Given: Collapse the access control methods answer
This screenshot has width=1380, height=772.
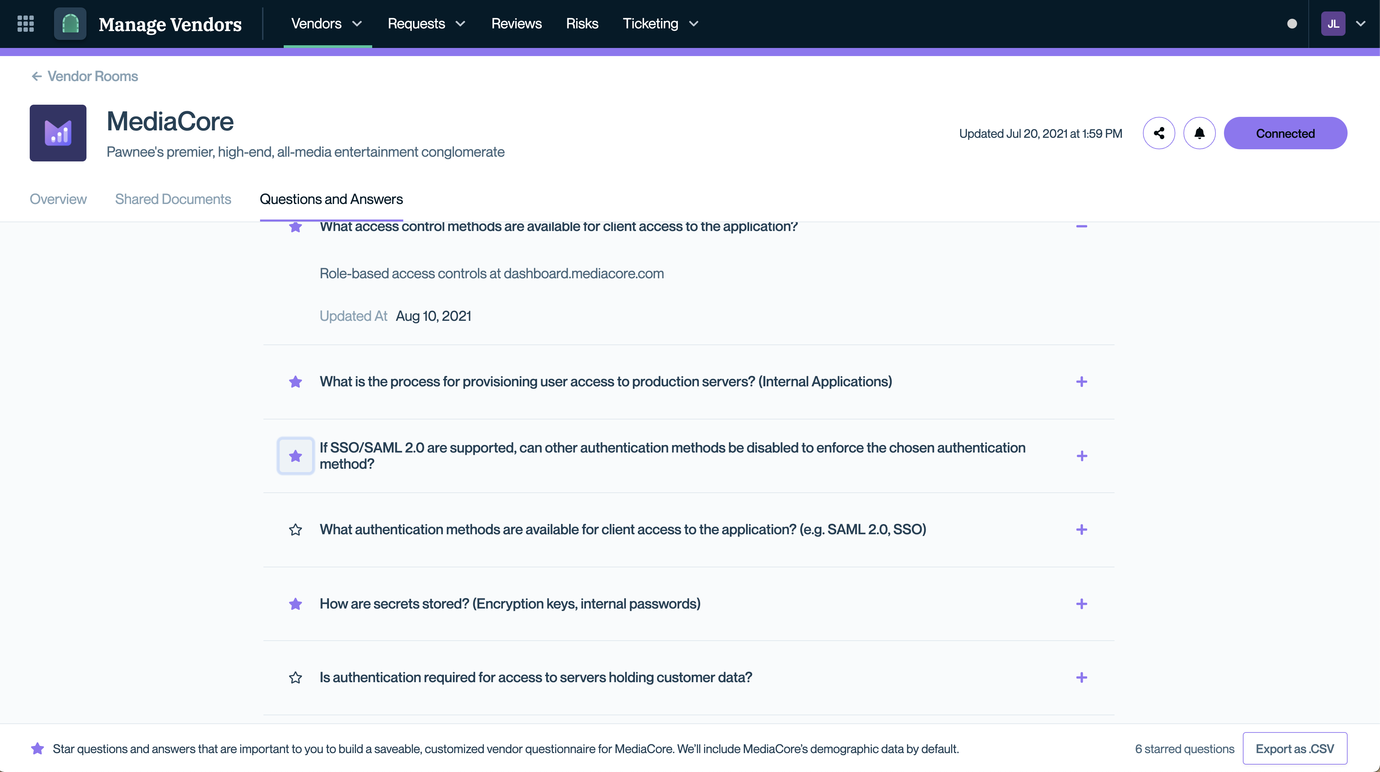Looking at the screenshot, I should (1081, 227).
